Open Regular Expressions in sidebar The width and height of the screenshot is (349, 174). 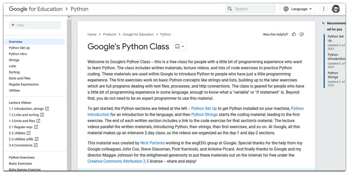[24, 84]
